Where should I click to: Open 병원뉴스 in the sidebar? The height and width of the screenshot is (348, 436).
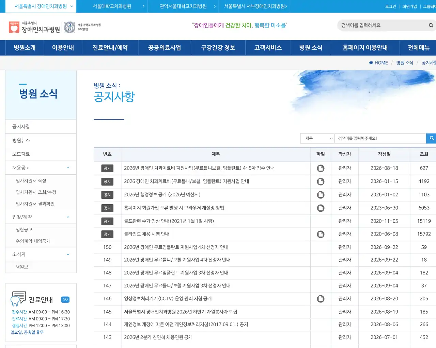21,140
